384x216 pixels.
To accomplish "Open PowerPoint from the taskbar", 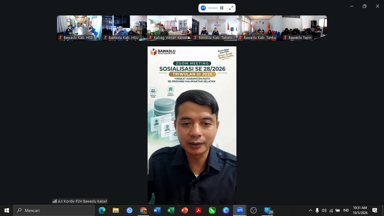I will (x=185, y=210).
